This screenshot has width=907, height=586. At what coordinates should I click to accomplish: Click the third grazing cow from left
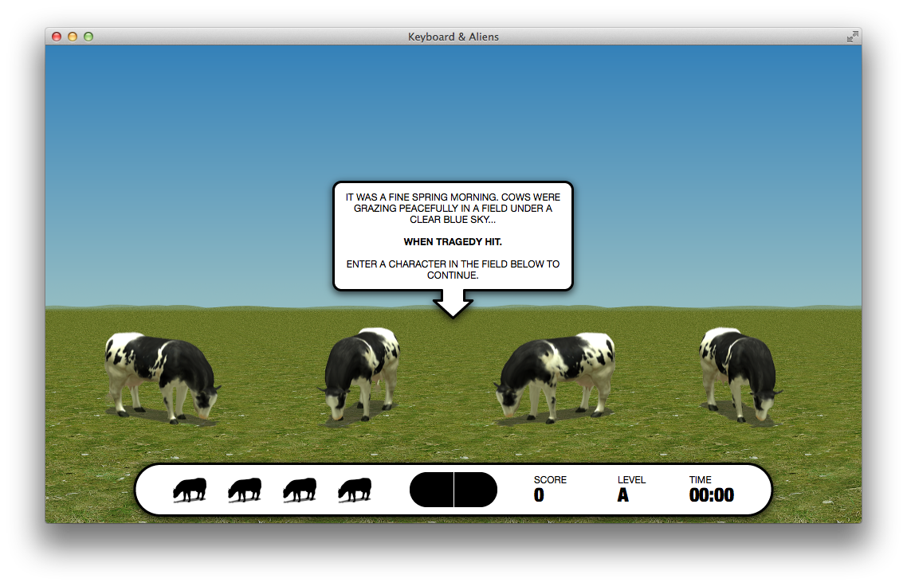coord(554,377)
